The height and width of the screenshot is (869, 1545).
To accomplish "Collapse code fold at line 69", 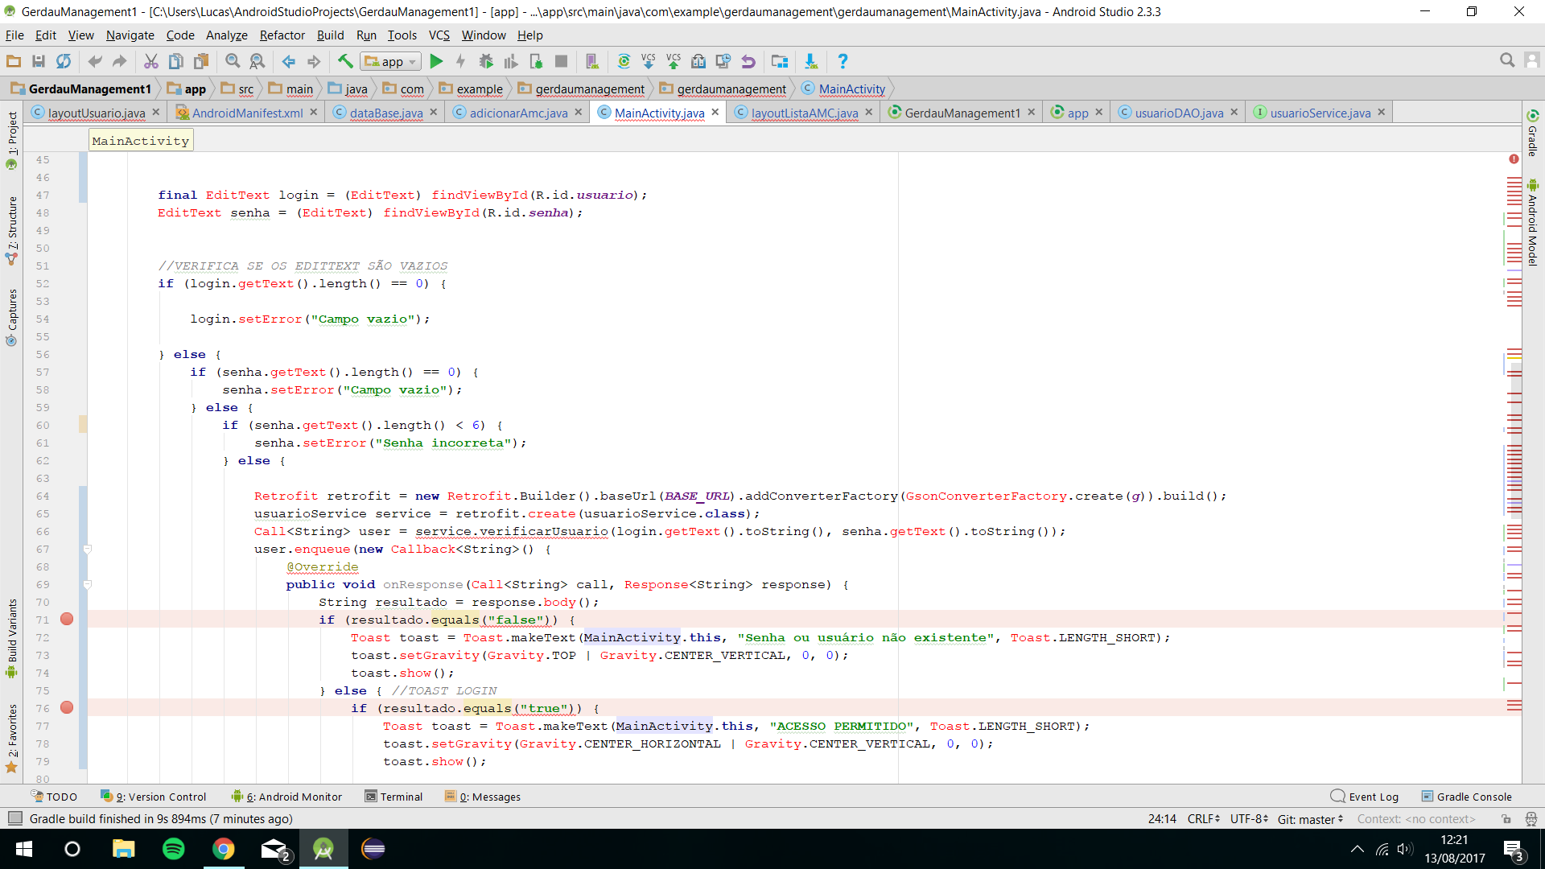I will click(x=87, y=584).
